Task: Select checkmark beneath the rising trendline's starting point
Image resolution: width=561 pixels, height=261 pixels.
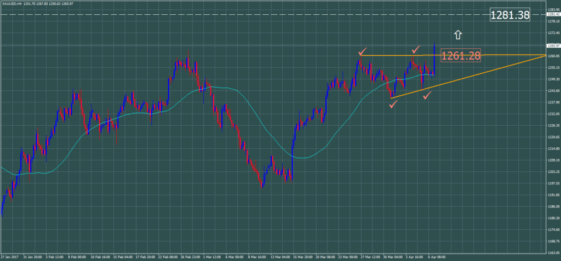Action: point(393,104)
